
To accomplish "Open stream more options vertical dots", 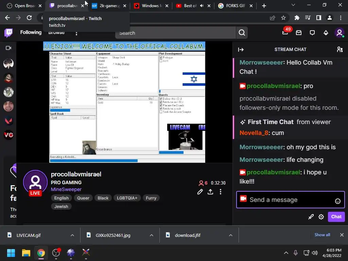I will (220, 192).
